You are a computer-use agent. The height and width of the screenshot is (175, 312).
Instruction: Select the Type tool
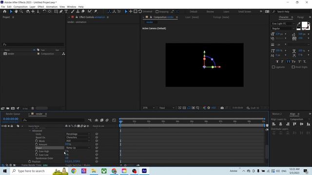point(66,12)
